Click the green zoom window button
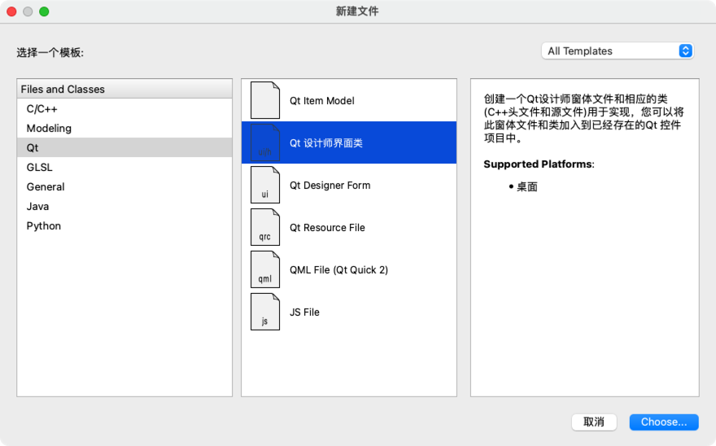716x446 pixels. tap(44, 11)
